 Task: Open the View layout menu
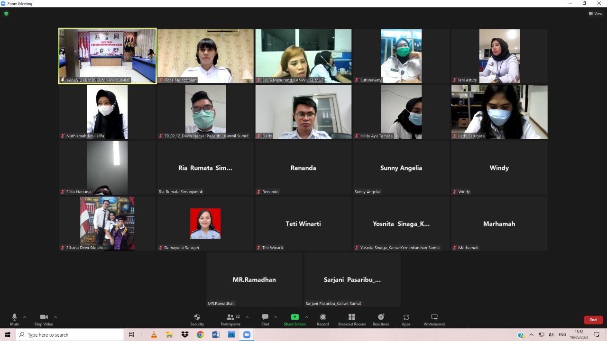tap(595, 14)
